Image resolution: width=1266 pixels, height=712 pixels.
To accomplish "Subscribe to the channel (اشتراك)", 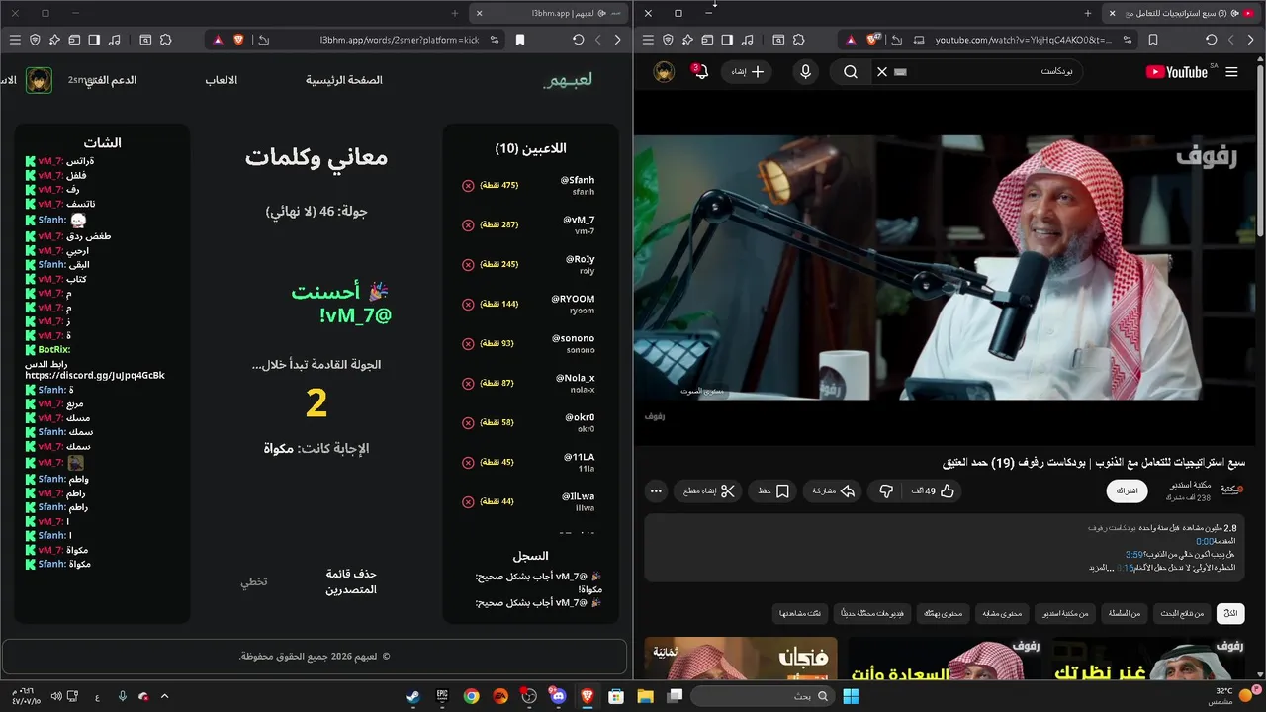I will pyautogui.click(x=1128, y=491).
